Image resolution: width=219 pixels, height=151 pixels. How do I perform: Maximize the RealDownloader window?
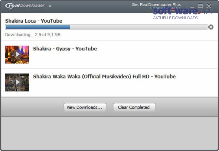(x=201, y=6)
